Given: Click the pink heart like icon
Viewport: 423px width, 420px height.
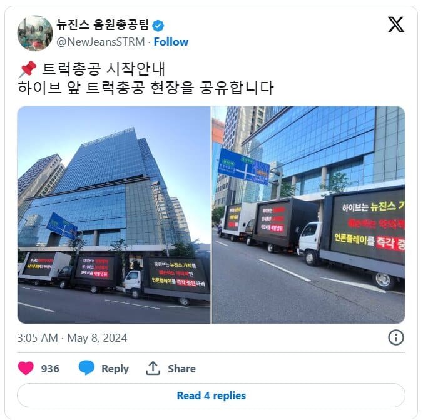Looking at the screenshot, I should pos(26,368).
